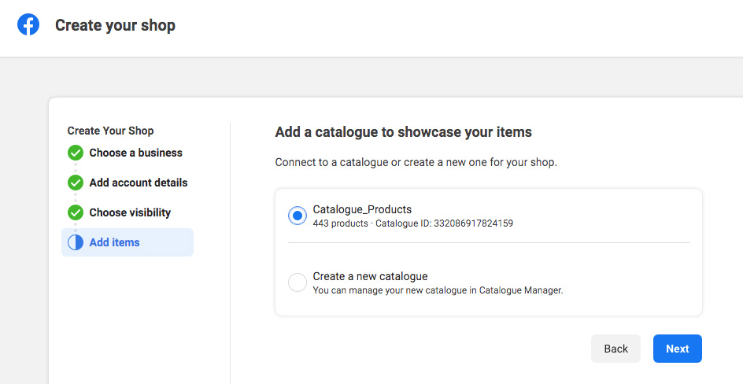Click the Add a catalogue to showcase heading
The image size is (743, 384).
[403, 132]
